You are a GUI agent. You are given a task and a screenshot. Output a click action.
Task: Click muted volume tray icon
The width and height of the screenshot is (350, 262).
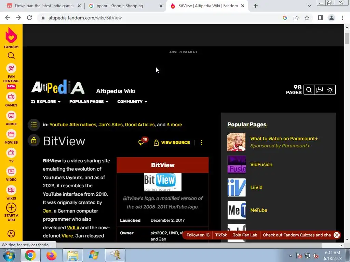315,256
